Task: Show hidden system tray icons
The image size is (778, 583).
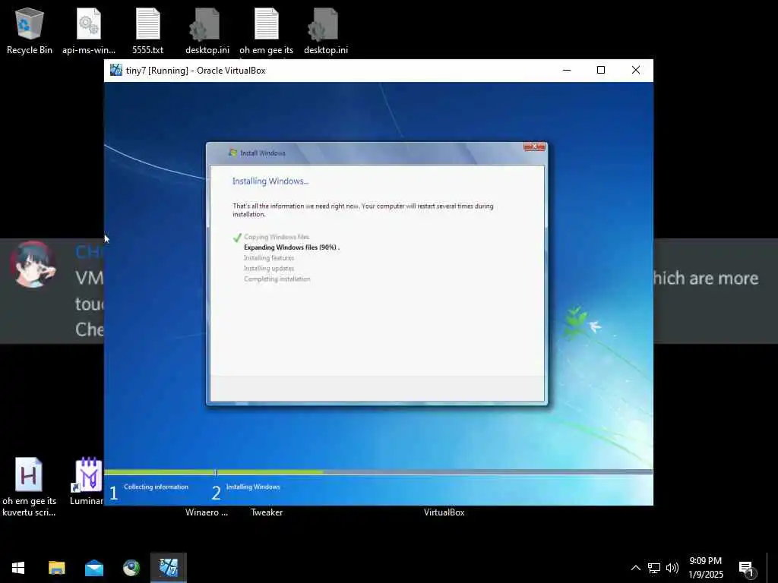Action: [x=635, y=568]
